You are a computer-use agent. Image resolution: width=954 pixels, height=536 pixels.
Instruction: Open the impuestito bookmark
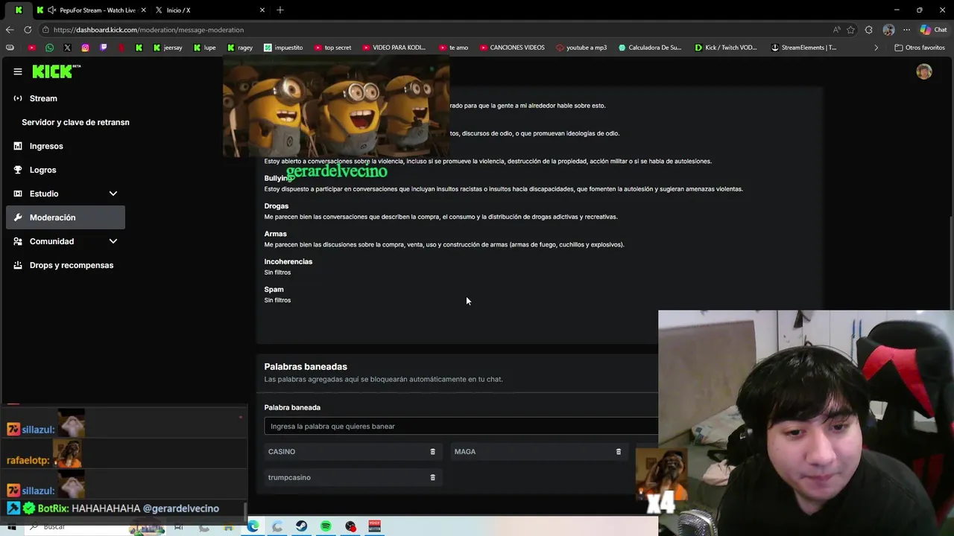tap(283, 48)
